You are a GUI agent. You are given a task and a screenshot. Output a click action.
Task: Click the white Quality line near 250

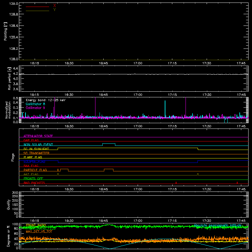134,195
